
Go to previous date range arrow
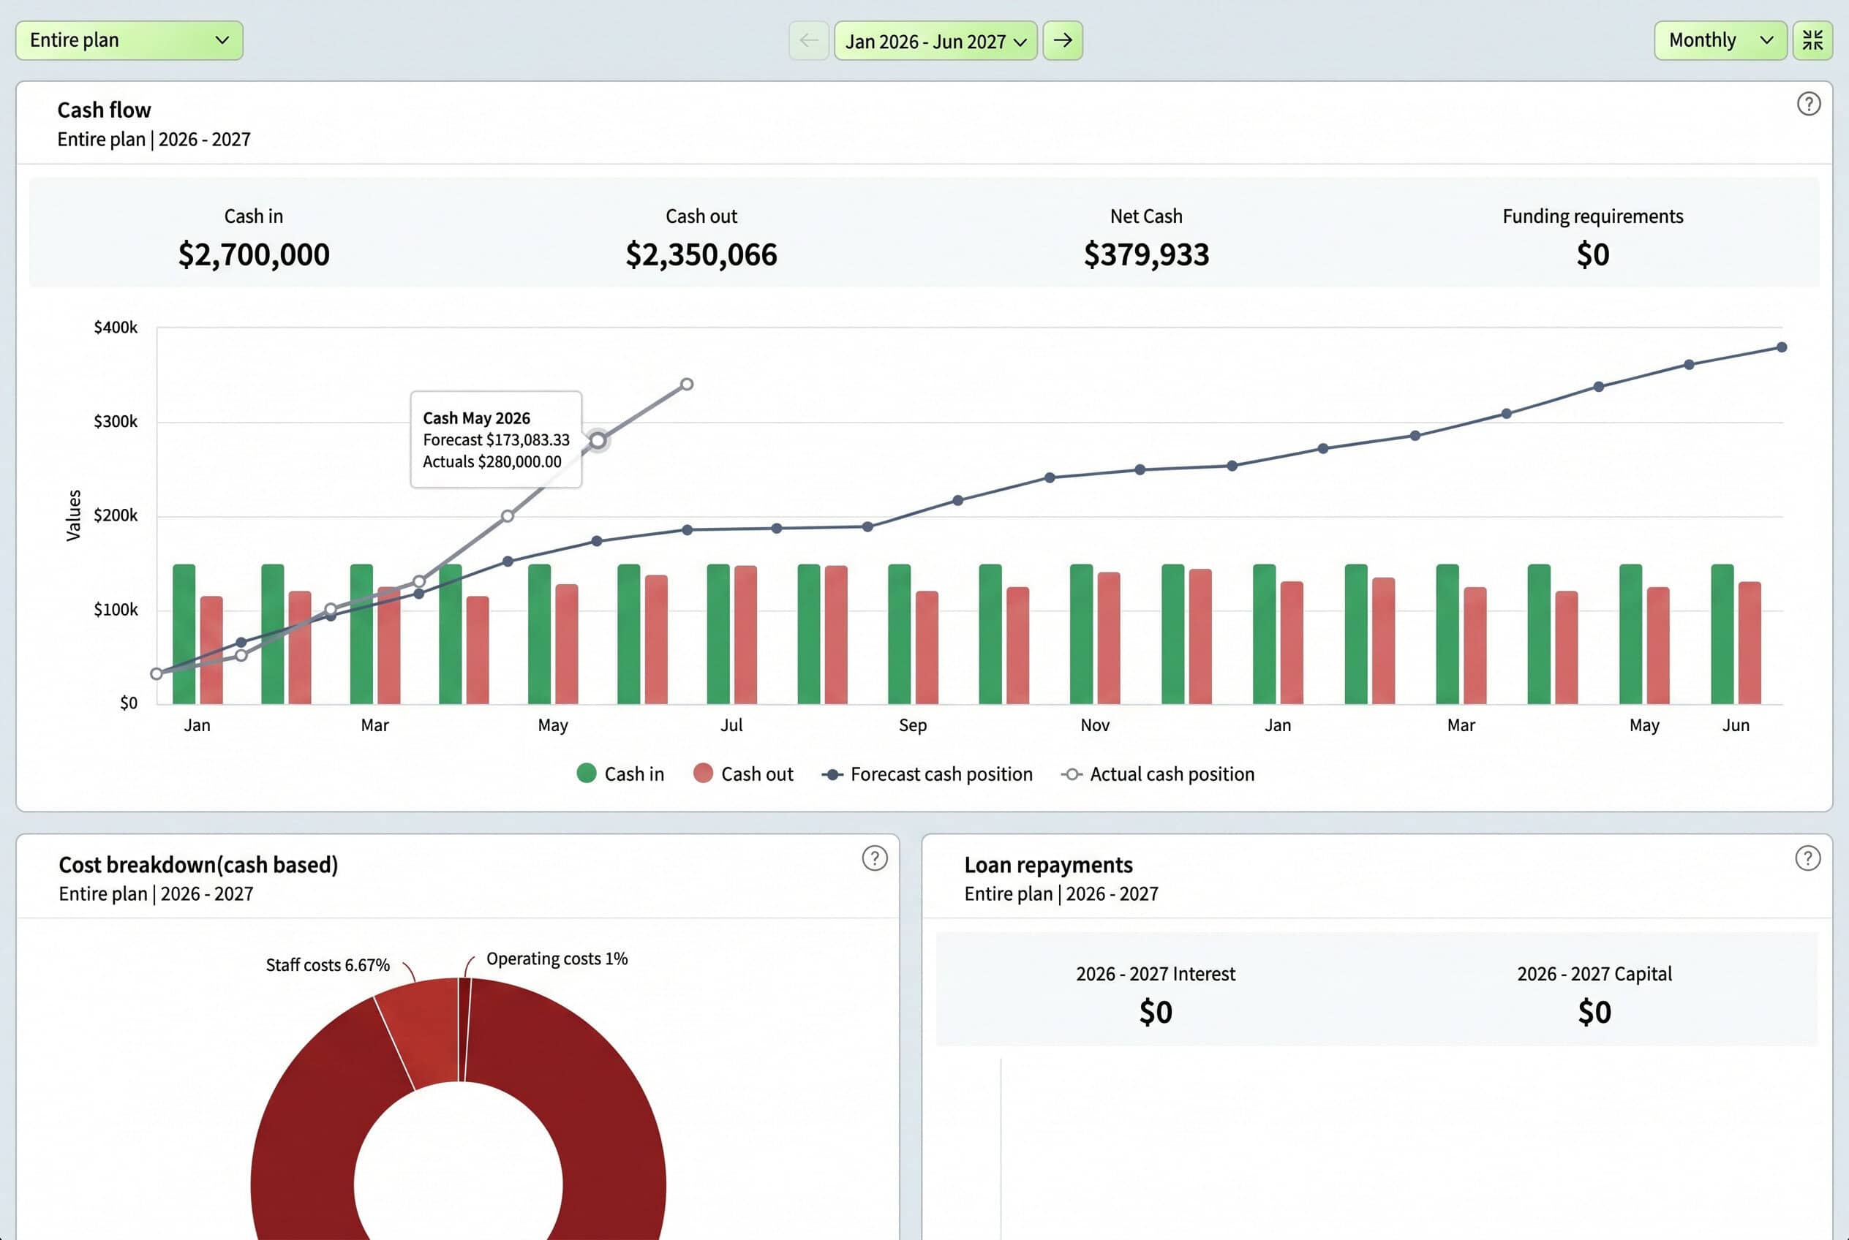(x=809, y=40)
